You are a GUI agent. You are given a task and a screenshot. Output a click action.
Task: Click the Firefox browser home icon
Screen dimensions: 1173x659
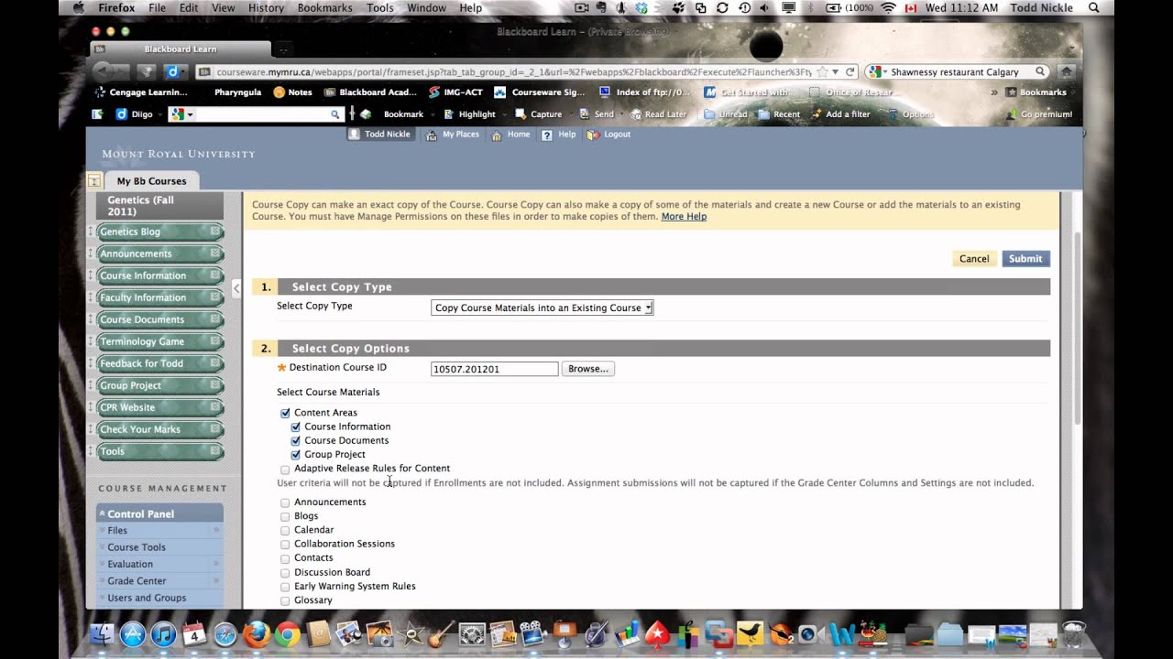coord(1066,71)
